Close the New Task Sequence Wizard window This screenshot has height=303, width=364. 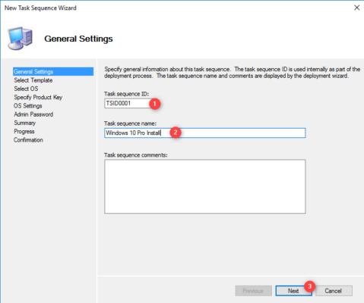click(x=356, y=8)
